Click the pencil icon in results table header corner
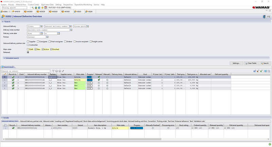 click(x=4, y=74)
